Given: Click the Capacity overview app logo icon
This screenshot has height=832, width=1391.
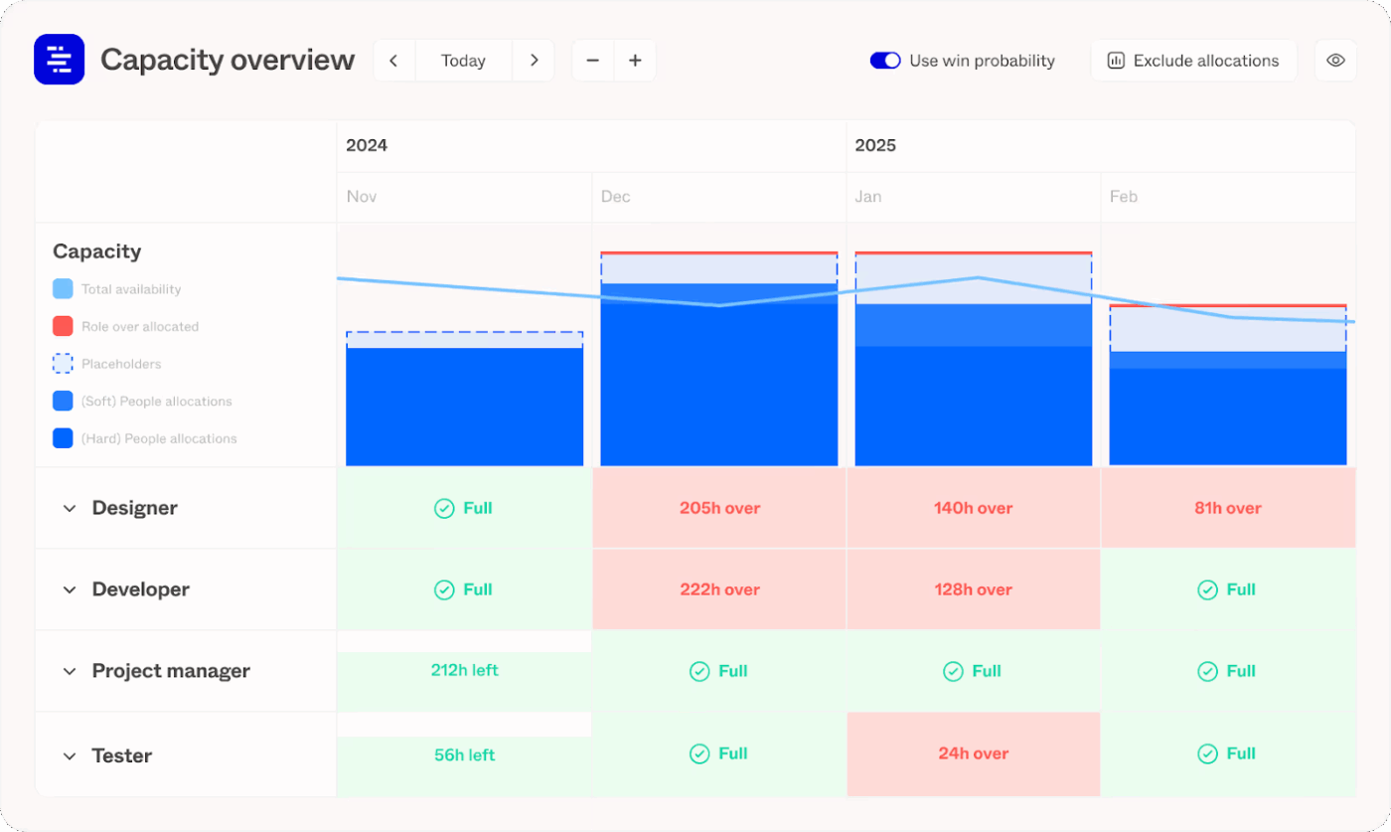Looking at the screenshot, I should (x=59, y=60).
